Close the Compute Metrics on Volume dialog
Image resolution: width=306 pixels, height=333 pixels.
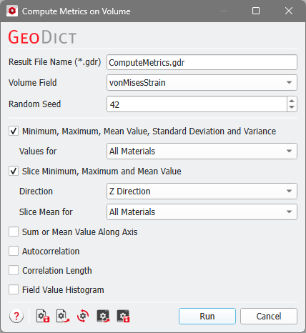coord(289,11)
